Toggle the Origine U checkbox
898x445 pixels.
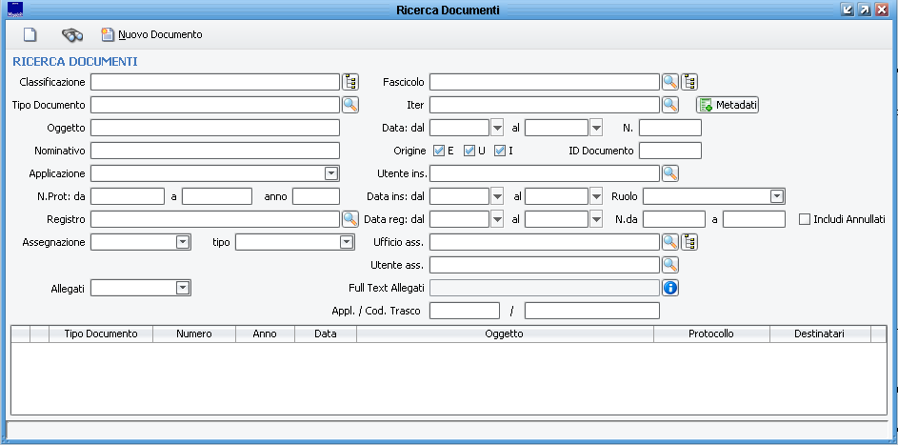coord(469,151)
